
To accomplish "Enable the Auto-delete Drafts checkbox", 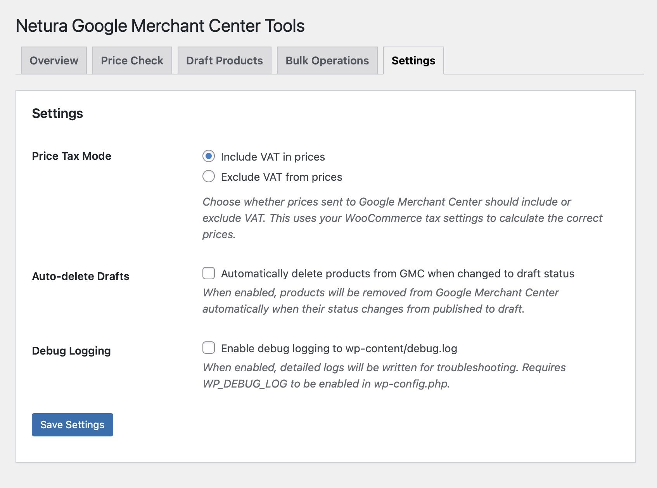I will tap(208, 273).
